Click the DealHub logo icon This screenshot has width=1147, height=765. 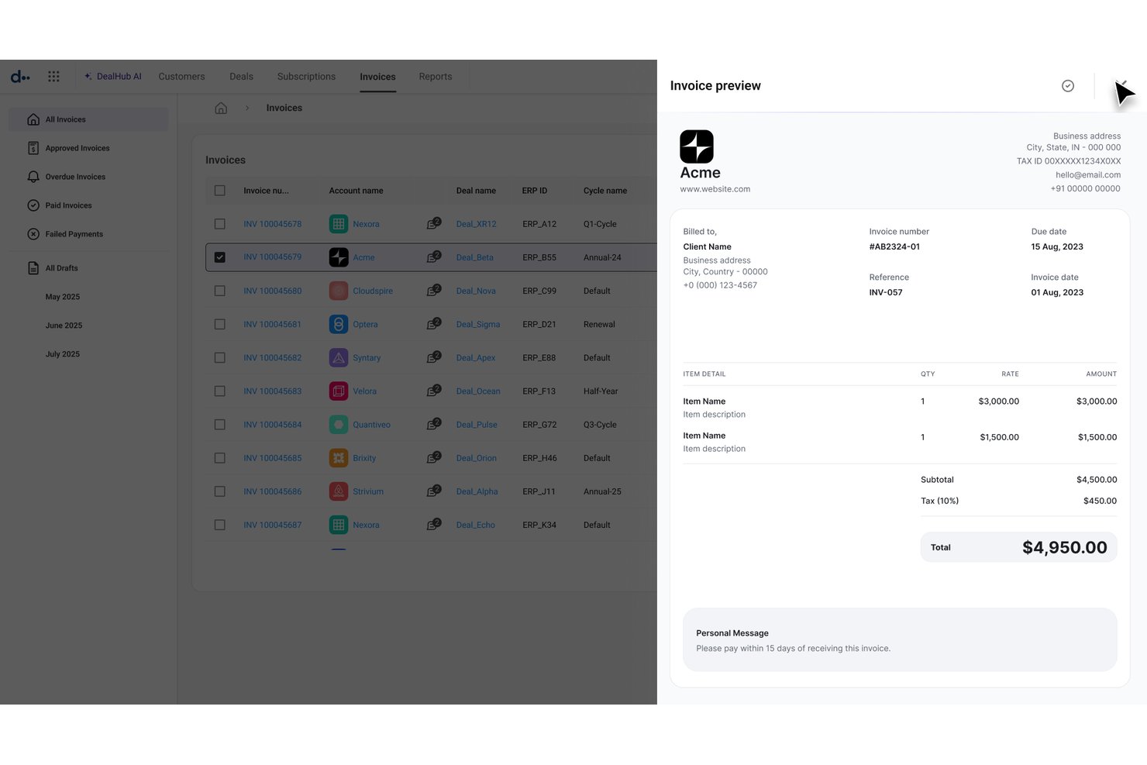click(20, 77)
